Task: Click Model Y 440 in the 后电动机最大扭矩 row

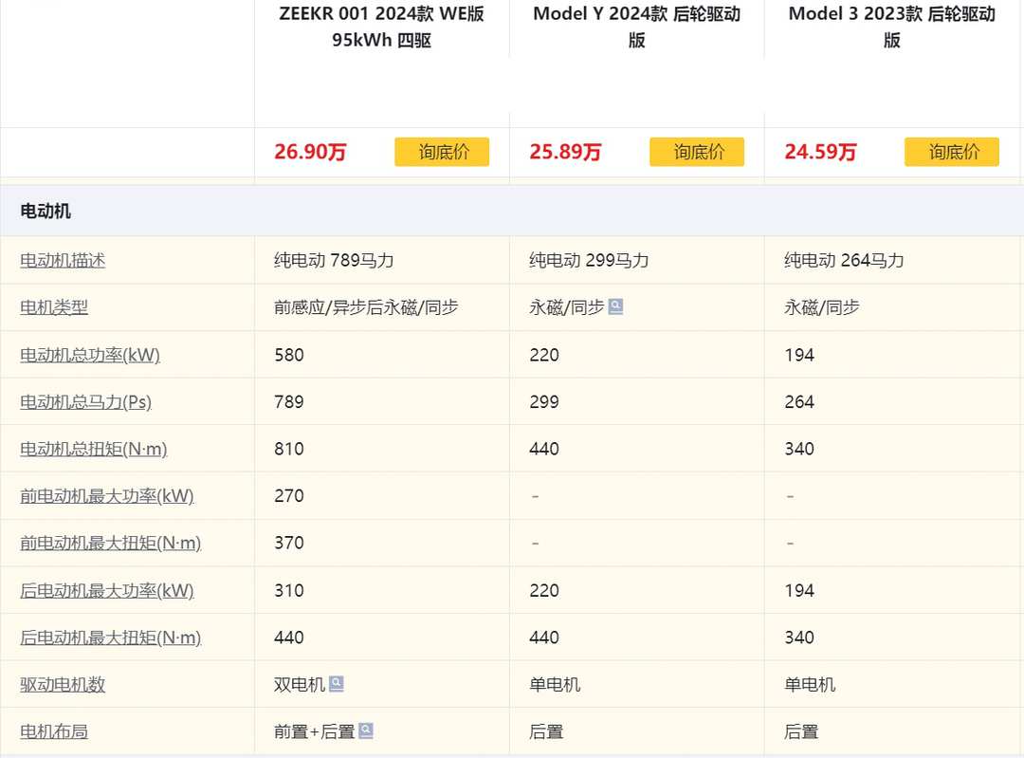Action: (x=544, y=638)
